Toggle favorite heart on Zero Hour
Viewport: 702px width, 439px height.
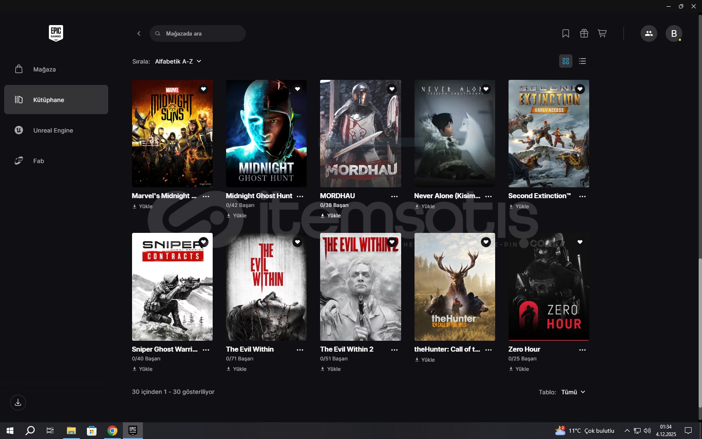(580, 242)
